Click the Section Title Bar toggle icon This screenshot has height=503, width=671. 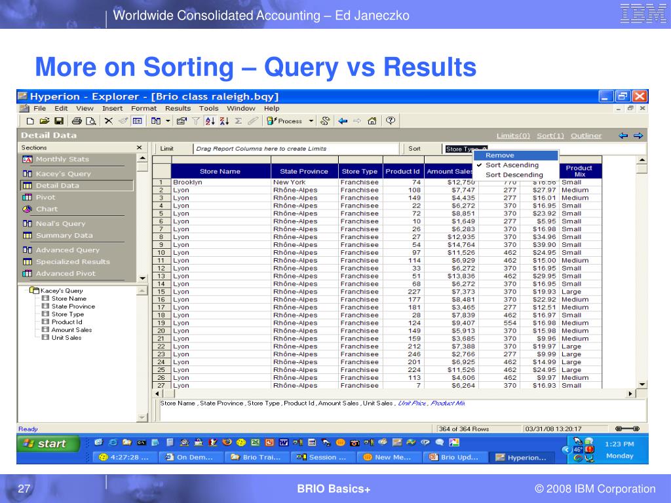tap(138, 121)
